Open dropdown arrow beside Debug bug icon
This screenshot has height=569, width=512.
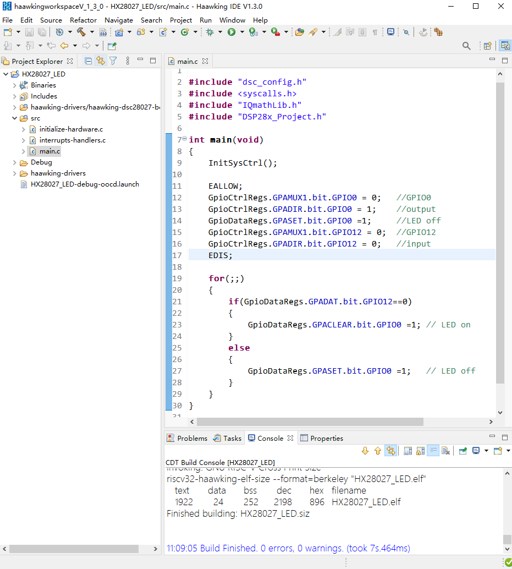pos(220,32)
